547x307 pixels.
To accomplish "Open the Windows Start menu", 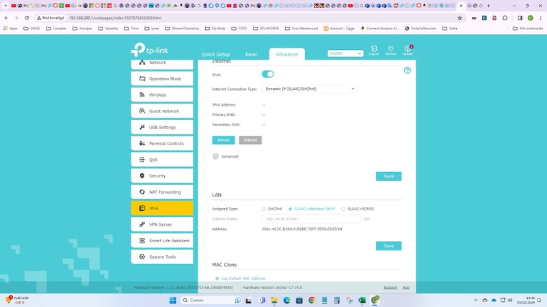I will (173, 300).
